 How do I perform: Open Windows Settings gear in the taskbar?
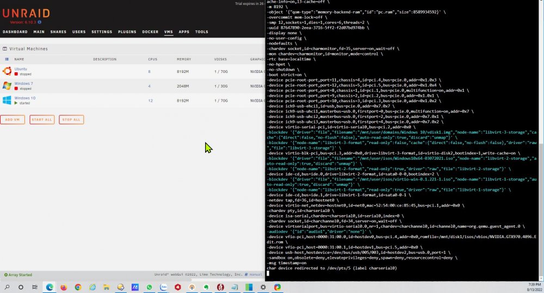pyautogui.click(x=263, y=287)
